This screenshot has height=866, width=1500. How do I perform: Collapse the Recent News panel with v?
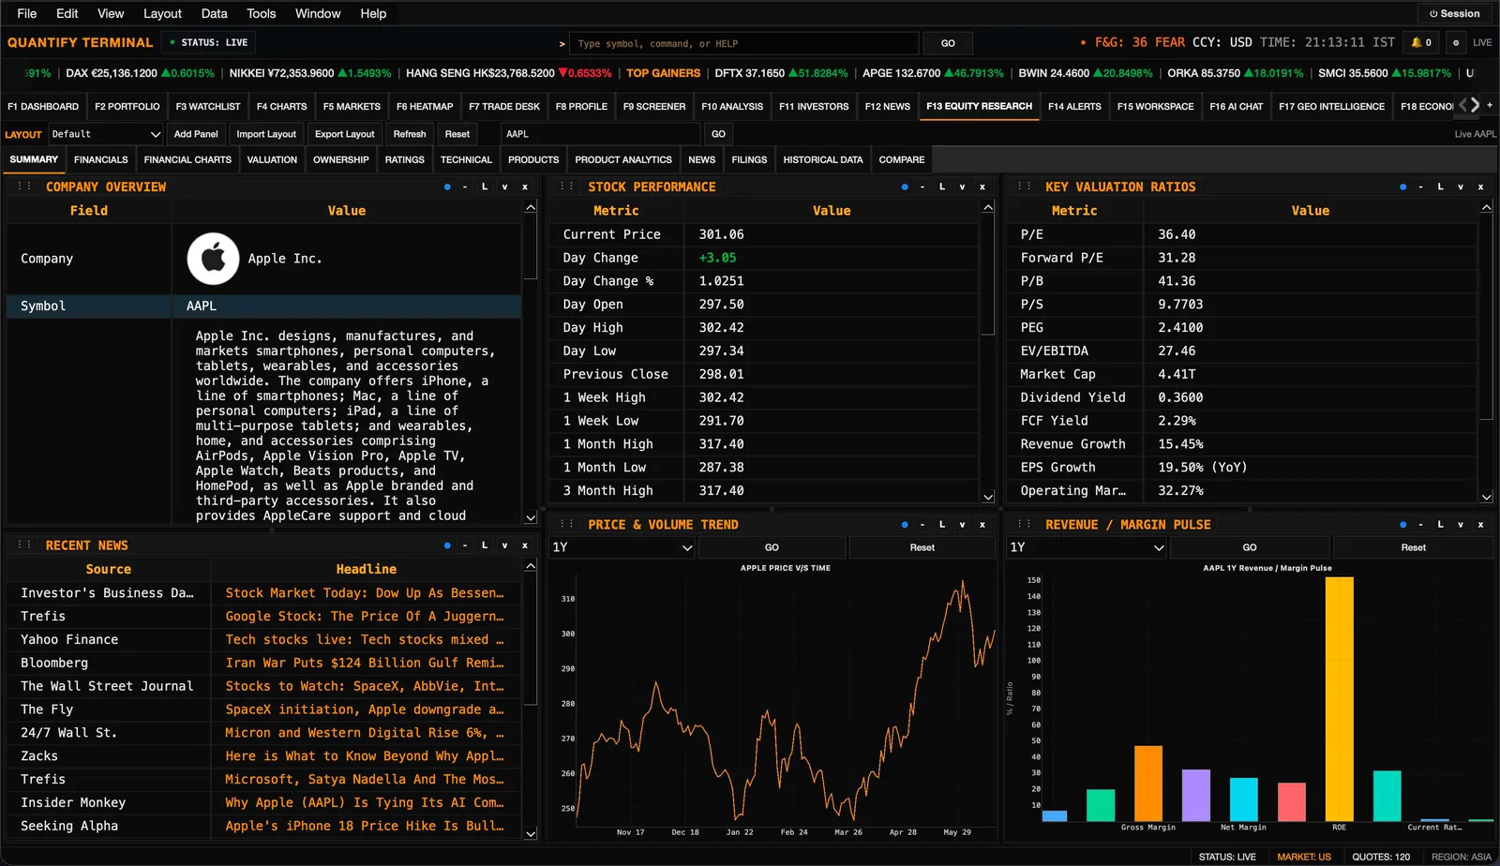(x=505, y=545)
